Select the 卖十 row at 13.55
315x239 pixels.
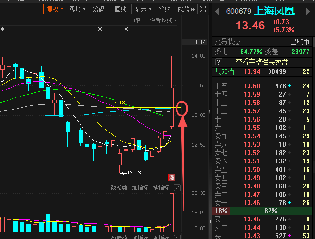pyautogui.click(x=262, y=128)
